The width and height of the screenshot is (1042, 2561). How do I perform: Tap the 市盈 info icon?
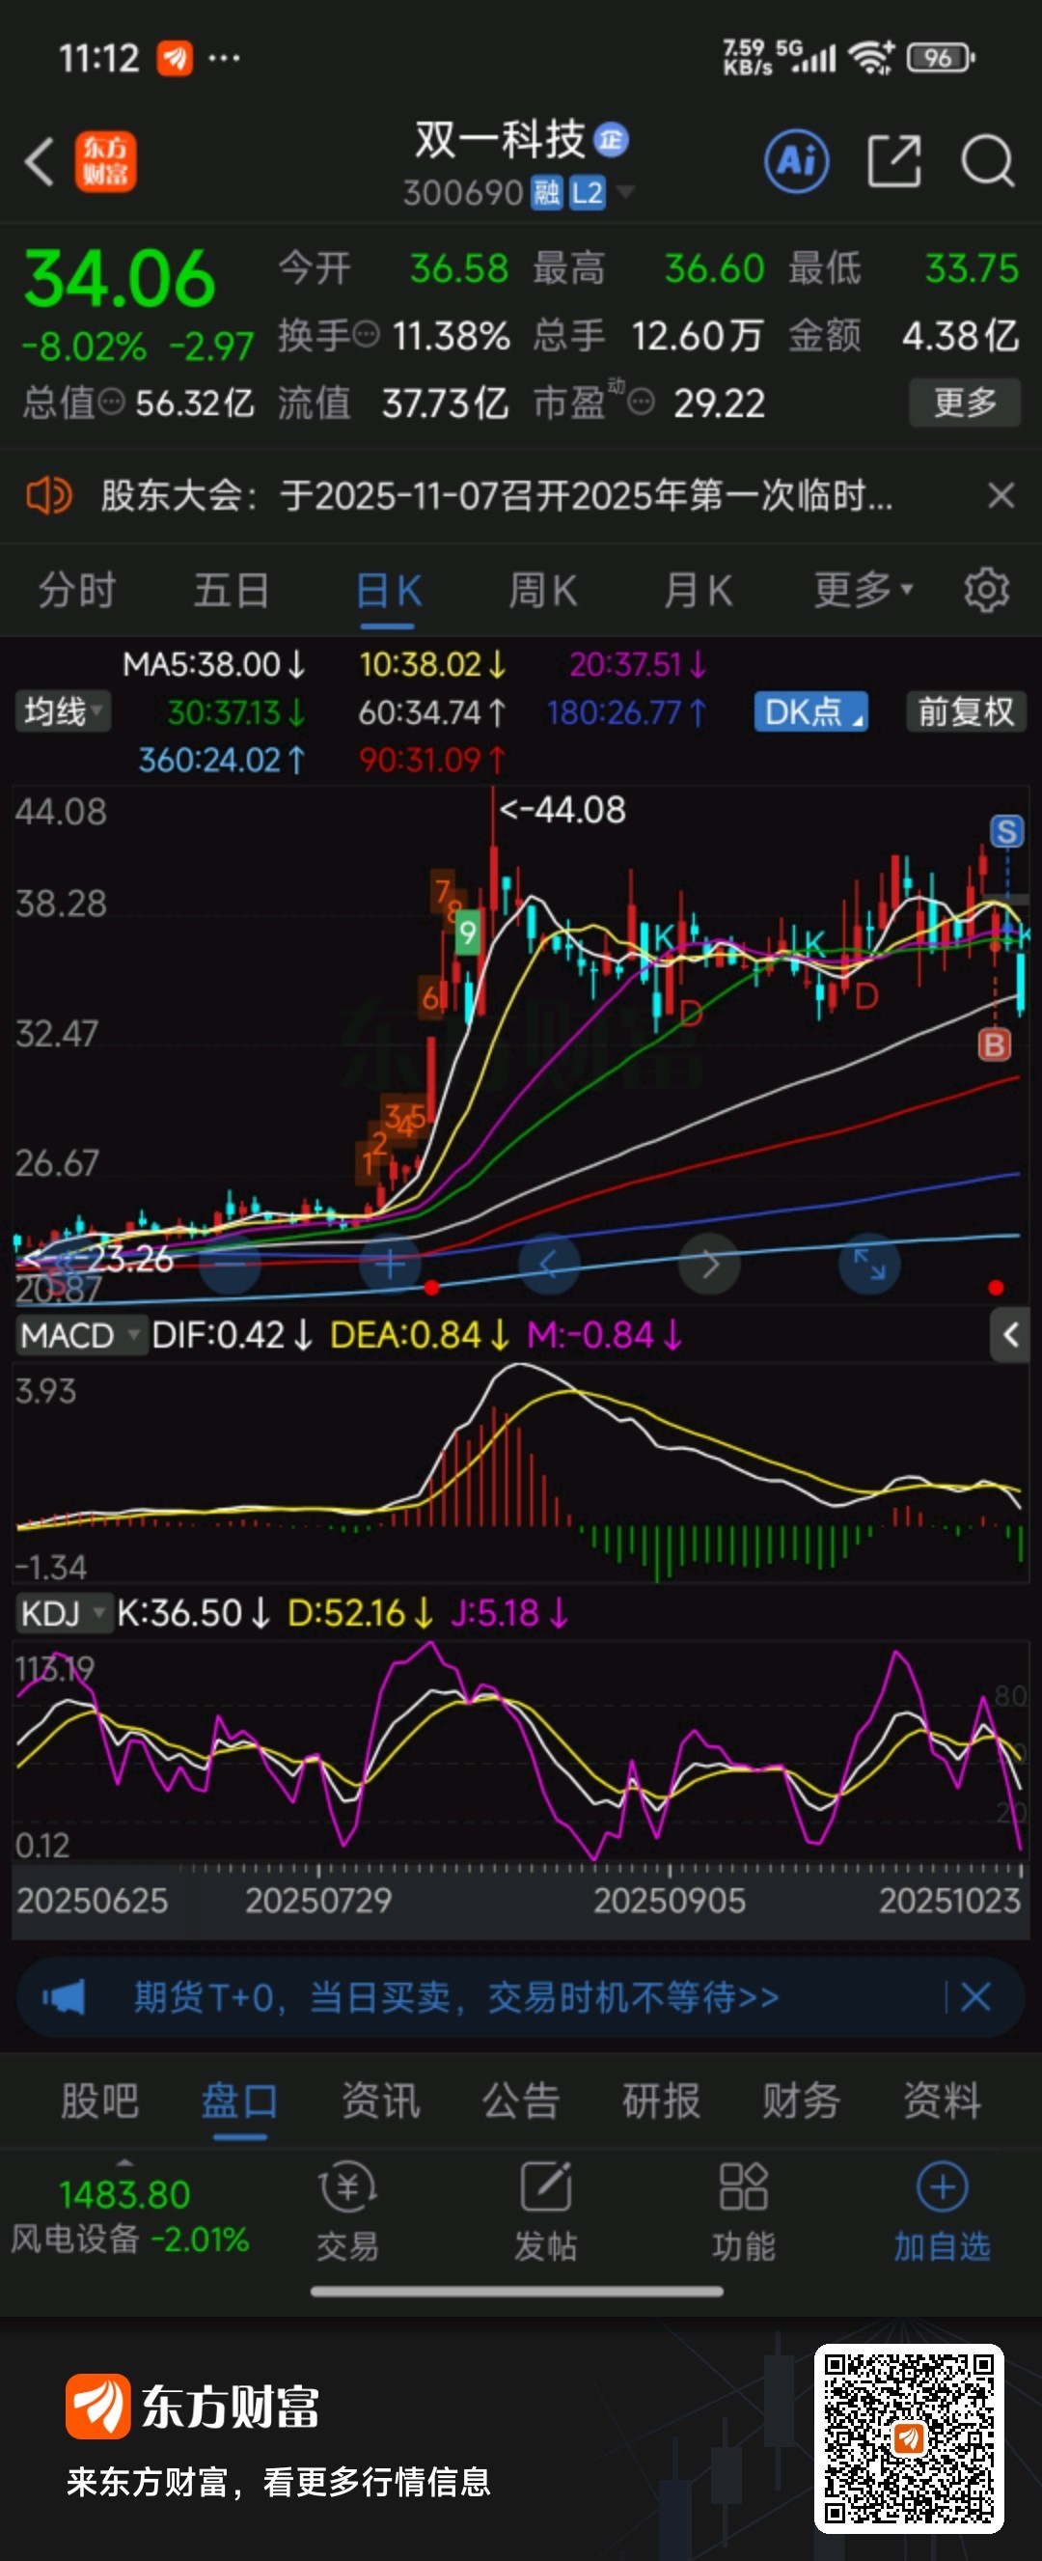point(642,403)
